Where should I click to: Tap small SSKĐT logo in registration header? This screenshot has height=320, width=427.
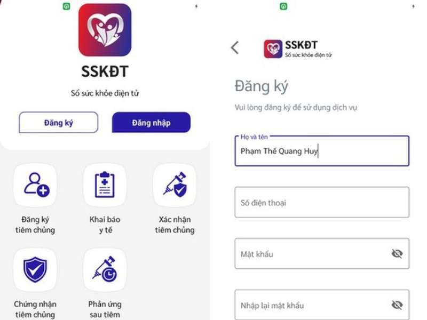click(x=273, y=49)
